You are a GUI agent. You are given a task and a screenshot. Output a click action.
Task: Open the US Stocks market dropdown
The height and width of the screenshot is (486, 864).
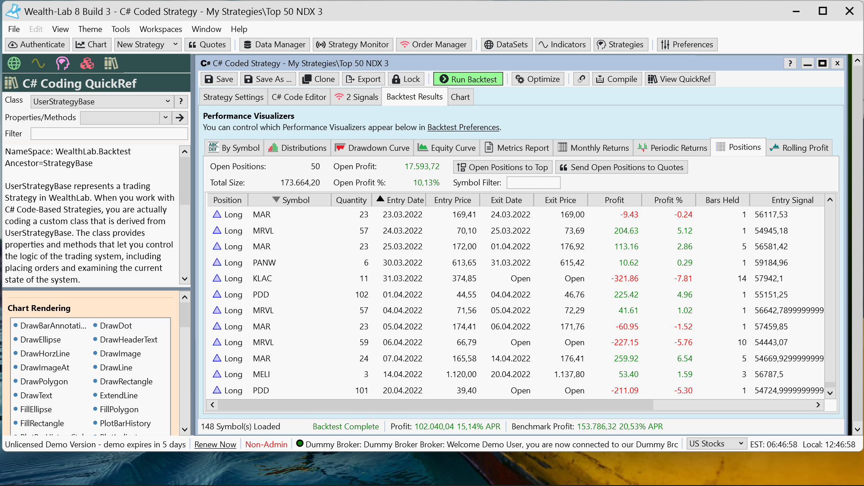tap(716, 444)
